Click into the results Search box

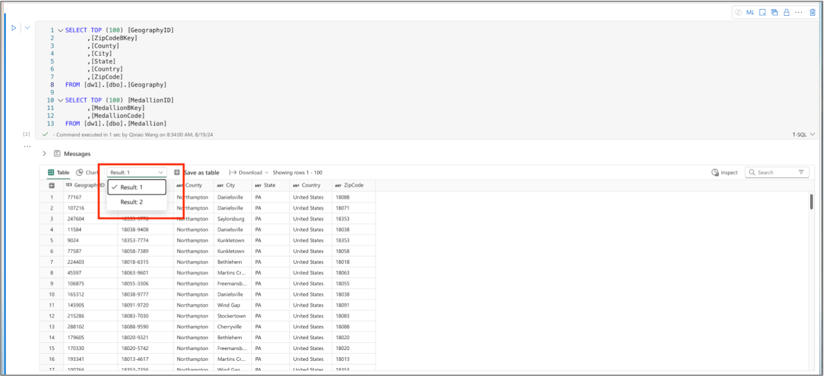click(776, 172)
